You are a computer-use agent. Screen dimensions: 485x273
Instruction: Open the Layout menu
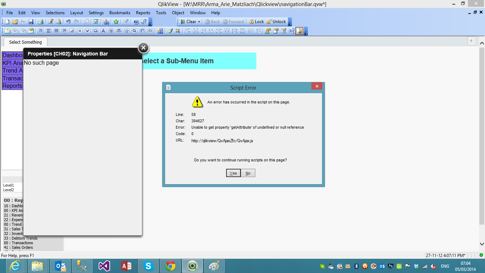point(77,13)
